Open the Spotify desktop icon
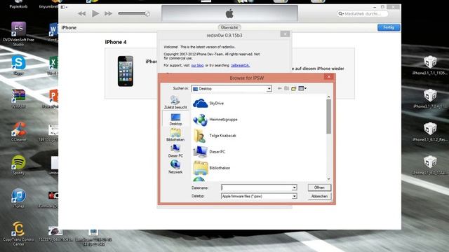 pyautogui.click(x=18, y=165)
